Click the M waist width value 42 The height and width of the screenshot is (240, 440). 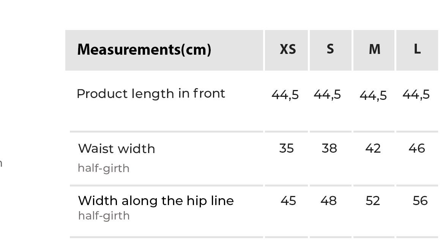[x=373, y=148]
